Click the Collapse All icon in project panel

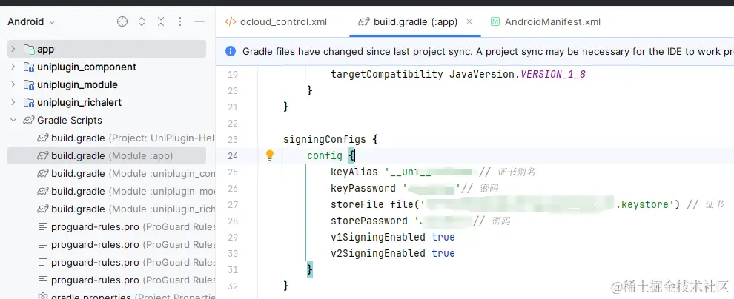161,22
